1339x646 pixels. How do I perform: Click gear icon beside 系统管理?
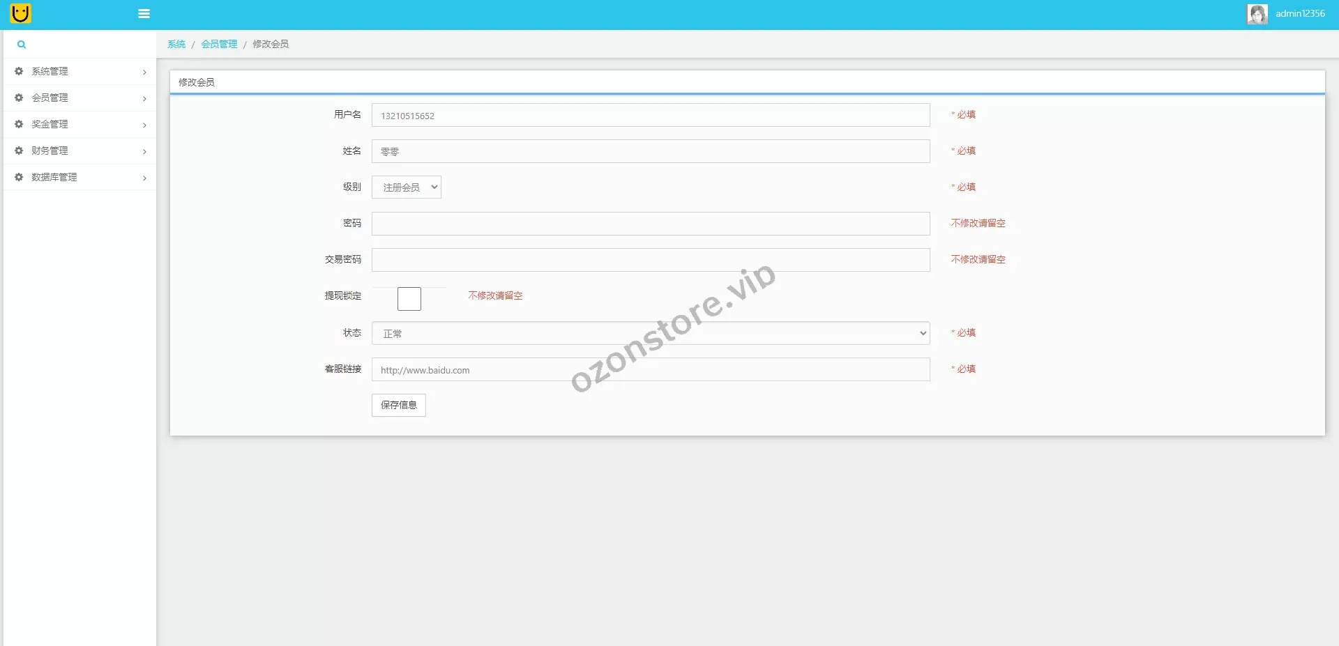click(x=19, y=71)
